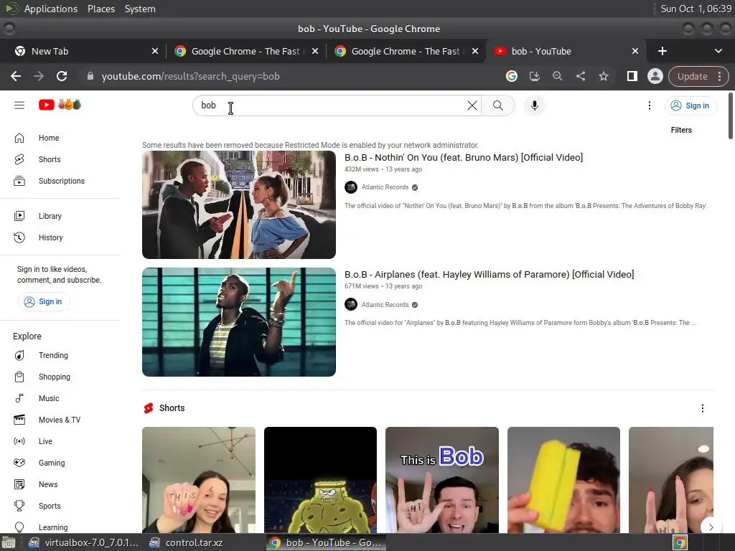Click the zoom magnifier icon in address bar
Image resolution: width=735 pixels, height=551 pixels.
557,76
